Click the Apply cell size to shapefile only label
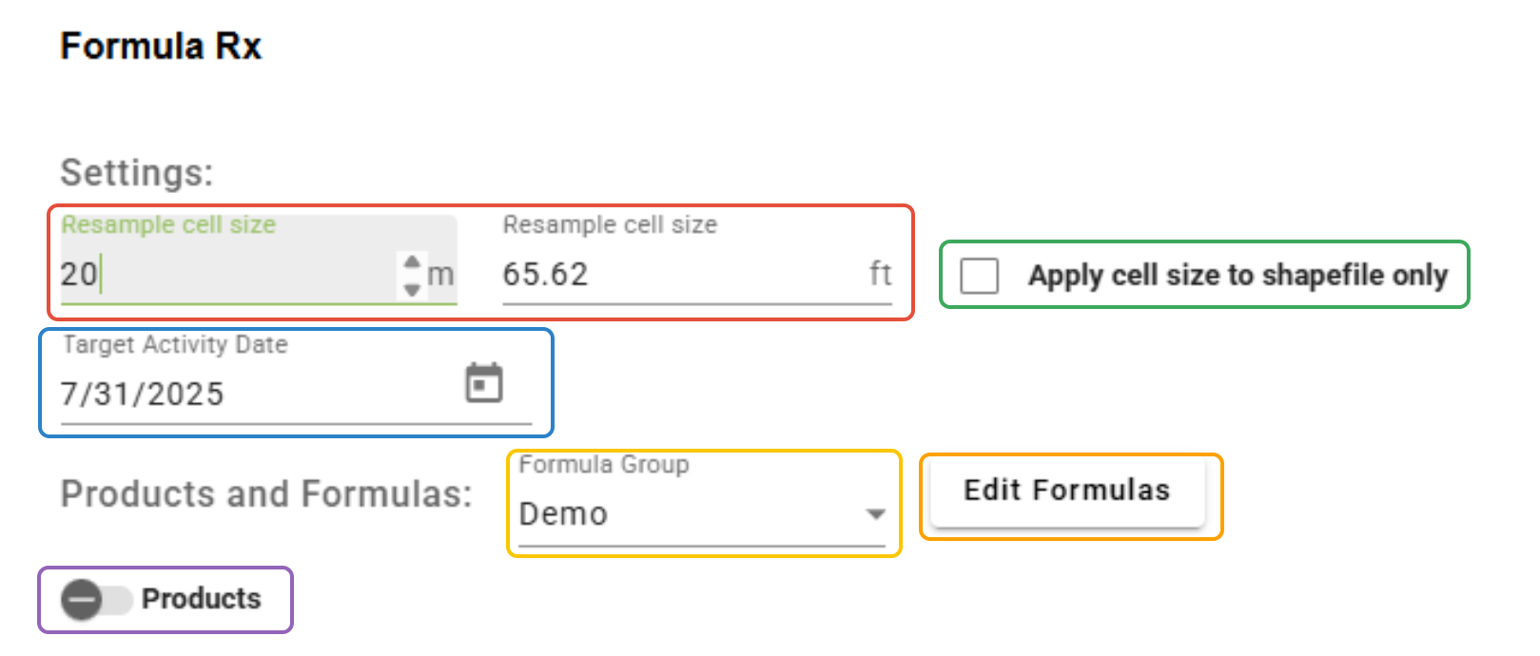Screen dimensions: 1540x656 pos(1238,276)
